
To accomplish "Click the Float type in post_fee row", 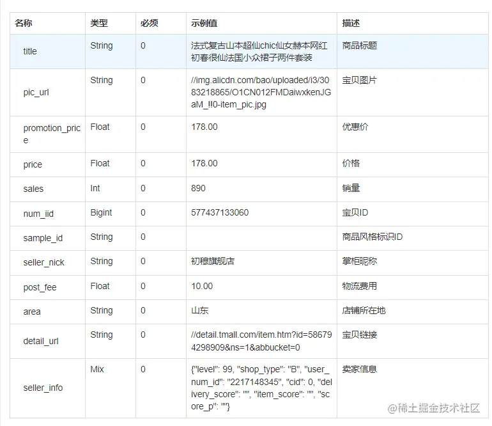I will click(x=100, y=286).
